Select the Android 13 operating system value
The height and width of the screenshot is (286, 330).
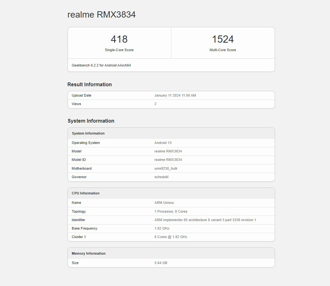pyautogui.click(x=163, y=143)
